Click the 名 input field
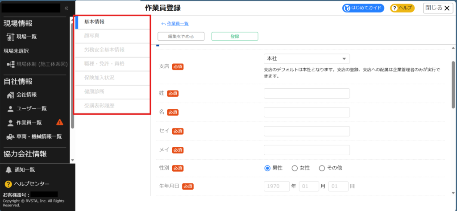Screen dimensions: 457x211 pos(307,112)
